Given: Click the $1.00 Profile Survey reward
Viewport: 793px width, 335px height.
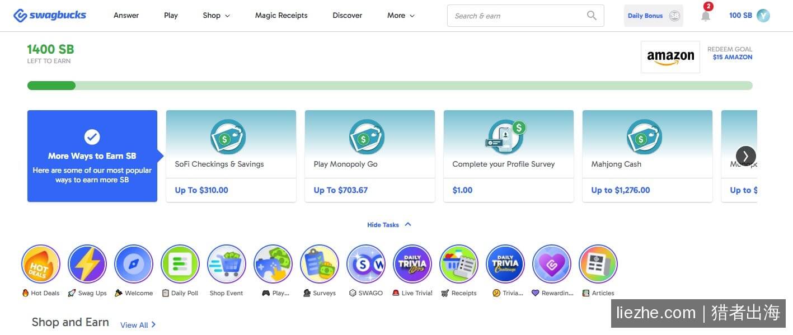Looking at the screenshot, I should [462, 190].
